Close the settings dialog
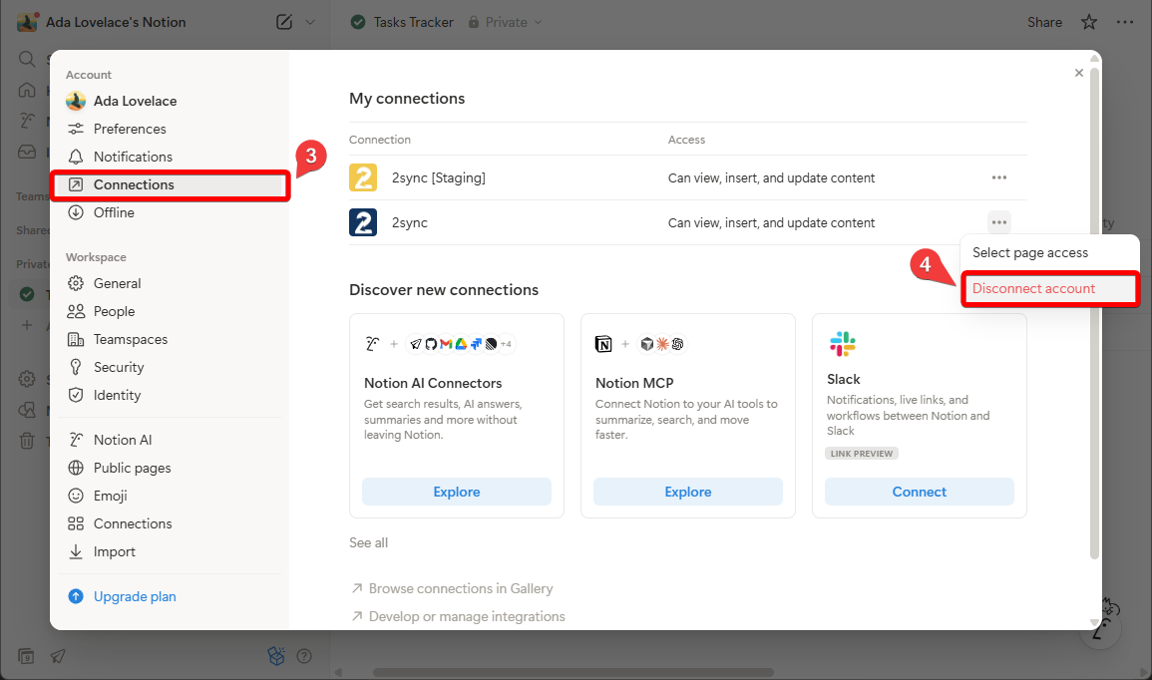1152x680 pixels. click(x=1078, y=73)
